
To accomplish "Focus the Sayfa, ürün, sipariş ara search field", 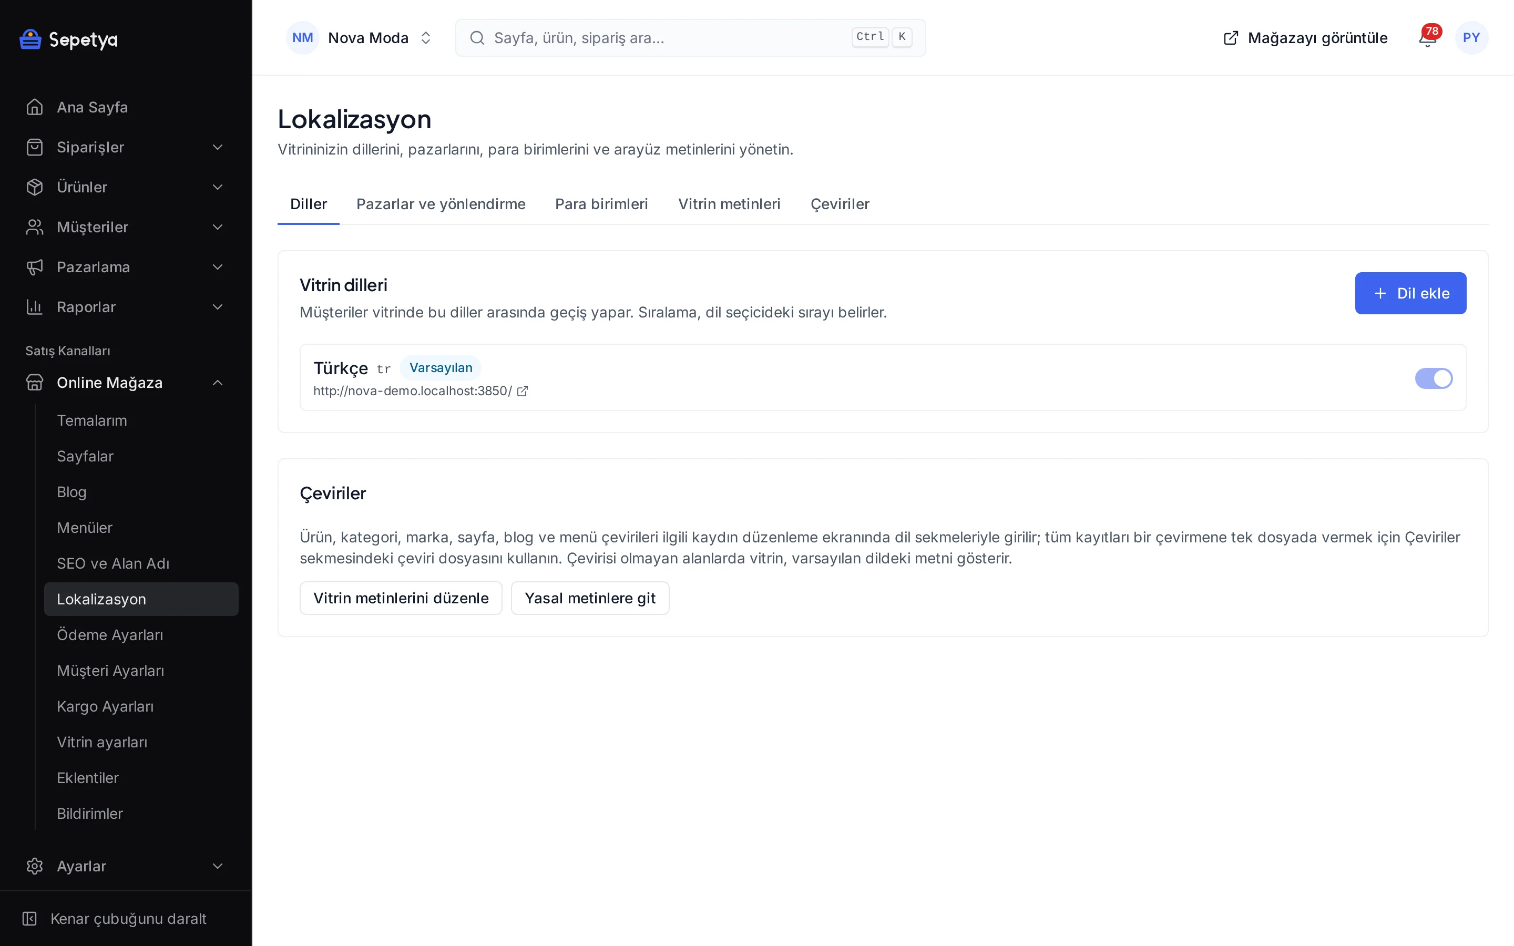I will (x=690, y=38).
